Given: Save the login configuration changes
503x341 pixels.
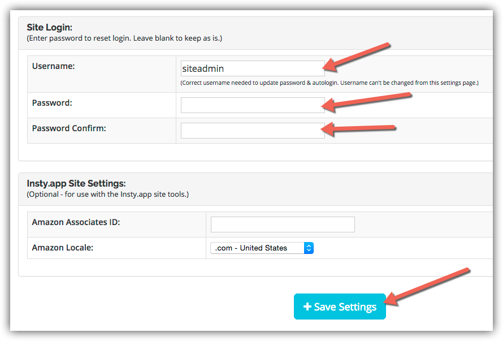Looking at the screenshot, I should point(340,306).
